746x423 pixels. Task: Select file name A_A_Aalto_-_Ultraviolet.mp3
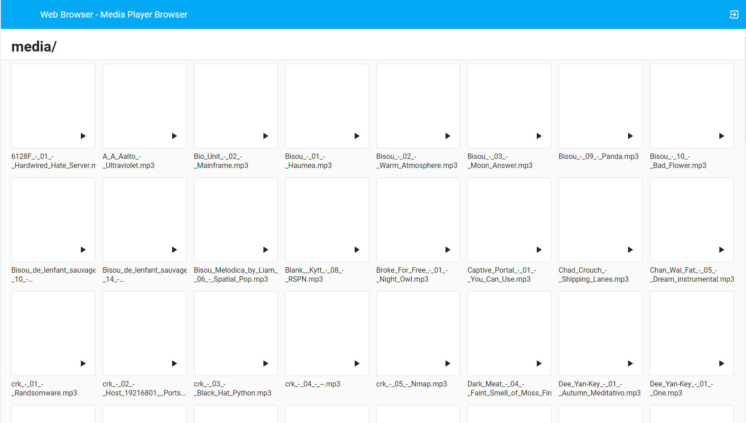point(128,161)
